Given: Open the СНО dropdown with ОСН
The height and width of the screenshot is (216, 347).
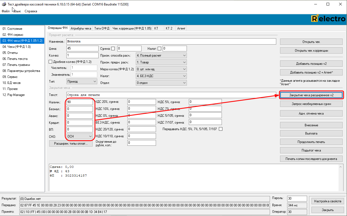Looking at the screenshot, I should [x=80, y=136].
